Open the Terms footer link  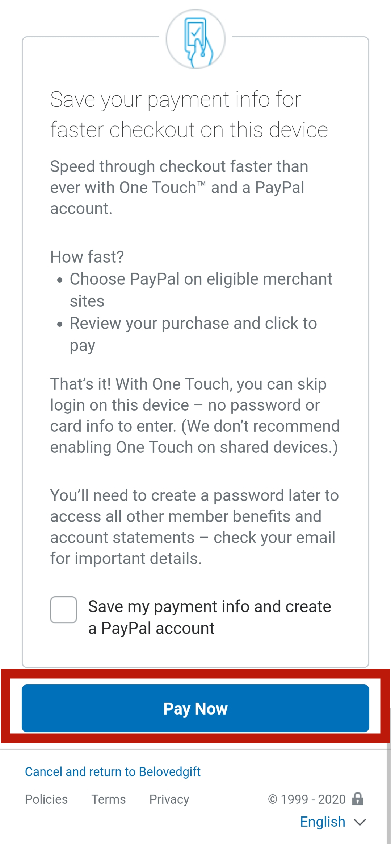coord(109,799)
